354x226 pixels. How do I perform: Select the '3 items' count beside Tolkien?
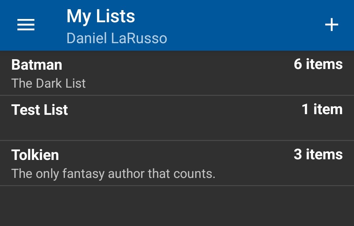pyautogui.click(x=319, y=154)
